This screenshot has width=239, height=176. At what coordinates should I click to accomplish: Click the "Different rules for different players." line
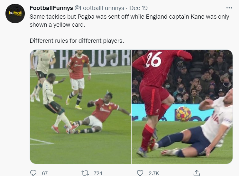[x=77, y=41]
